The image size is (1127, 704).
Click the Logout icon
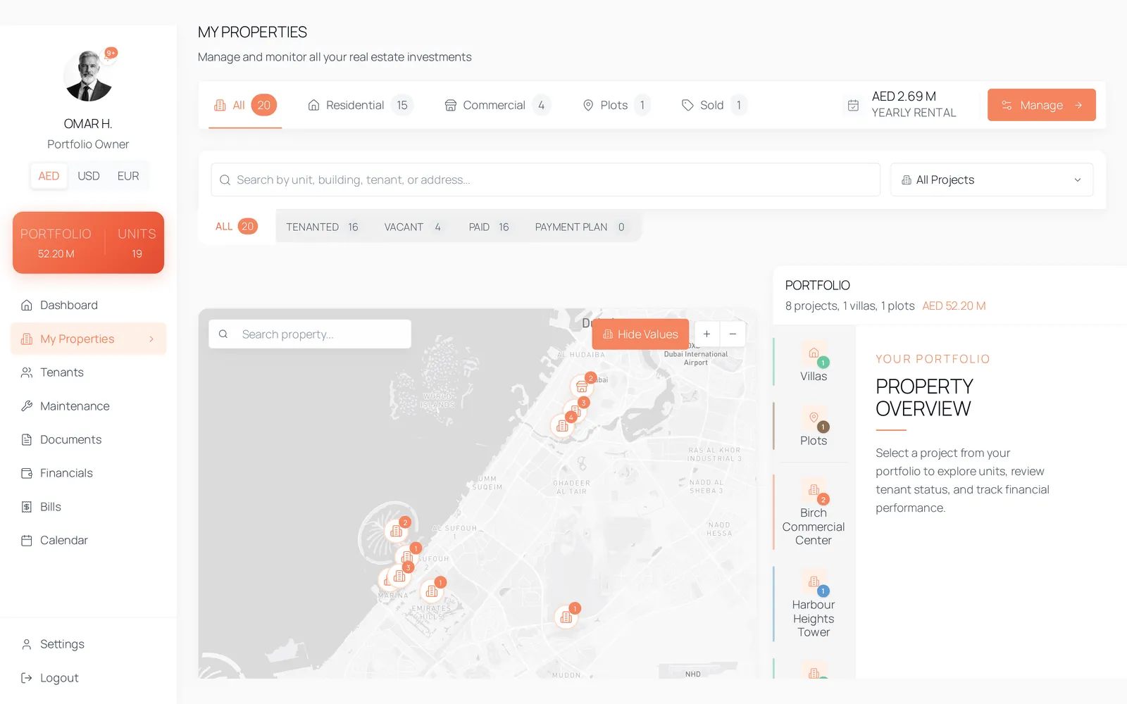tap(27, 678)
